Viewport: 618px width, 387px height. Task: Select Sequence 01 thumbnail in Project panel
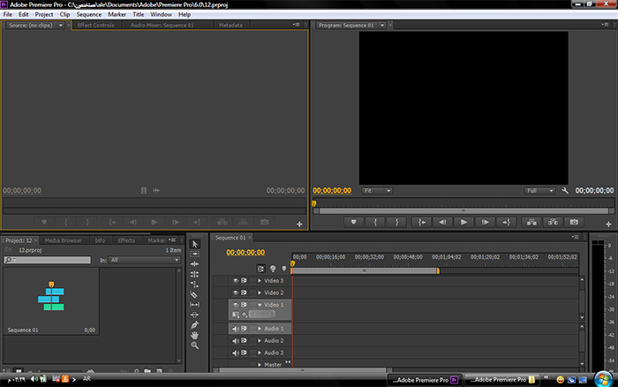51,298
